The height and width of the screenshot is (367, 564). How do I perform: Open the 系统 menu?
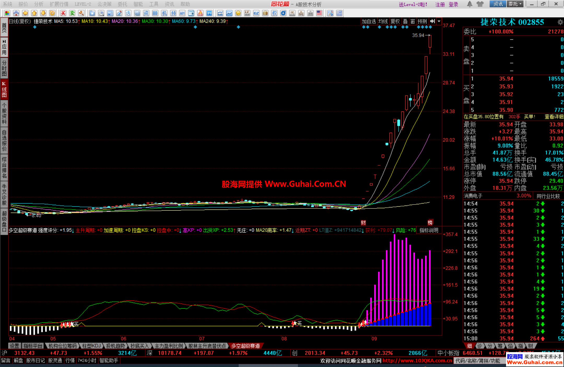(x=8, y=4)
